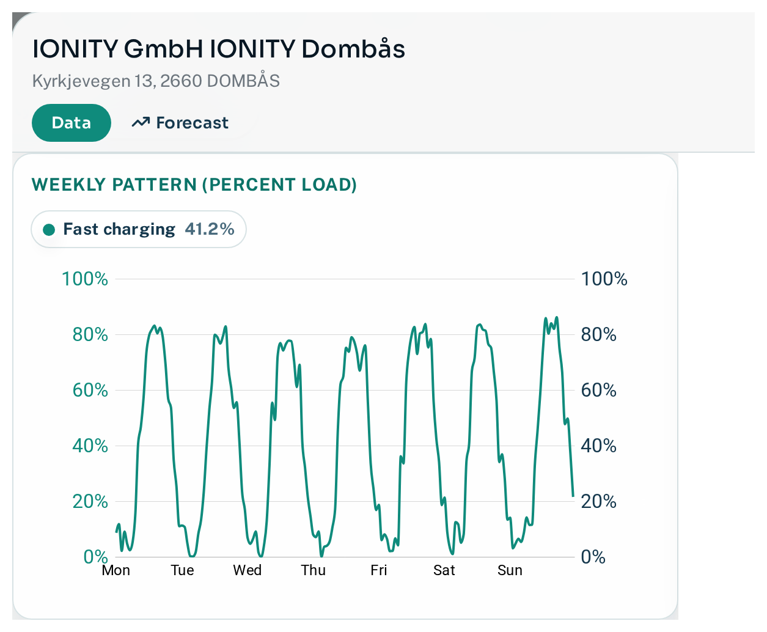
Task: Toggle the Fast charging legend chip
Action: pos(139,229)
